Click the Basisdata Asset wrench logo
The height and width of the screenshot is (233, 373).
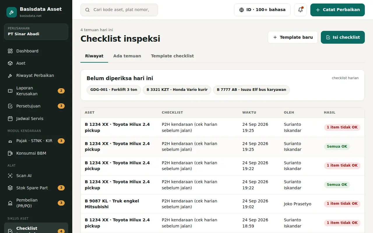pos(12,12)
